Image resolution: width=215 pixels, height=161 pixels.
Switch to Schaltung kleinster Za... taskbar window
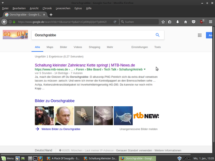point(100,158)
